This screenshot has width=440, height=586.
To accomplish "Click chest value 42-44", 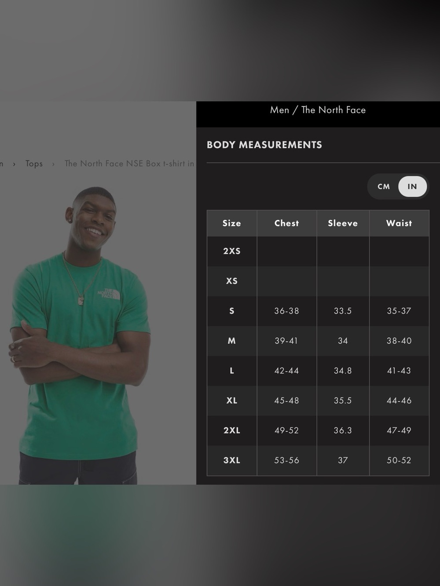I will [287, 371].
